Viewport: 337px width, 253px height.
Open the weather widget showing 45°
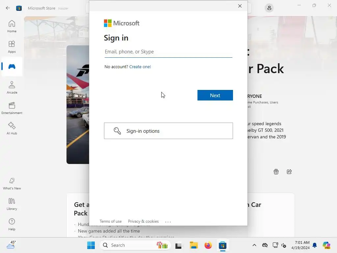coord(11,245)
